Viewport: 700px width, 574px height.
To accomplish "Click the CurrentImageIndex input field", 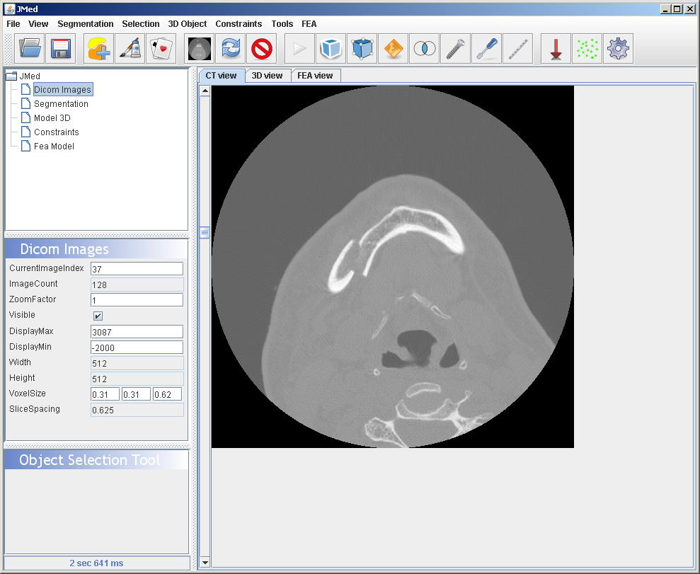I will point(137,269).
